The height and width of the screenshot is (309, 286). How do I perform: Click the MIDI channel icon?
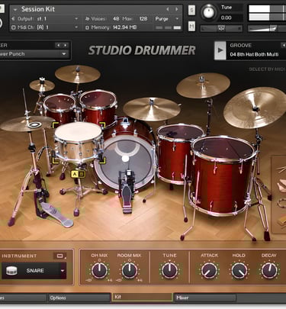(13, 27)
